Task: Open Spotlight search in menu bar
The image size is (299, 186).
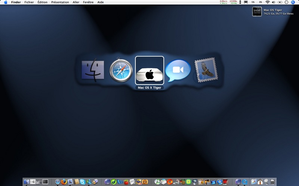Action: point(293,2)
